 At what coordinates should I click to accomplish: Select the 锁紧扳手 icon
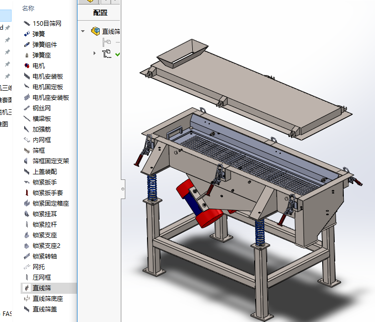[x=27, y=182]
